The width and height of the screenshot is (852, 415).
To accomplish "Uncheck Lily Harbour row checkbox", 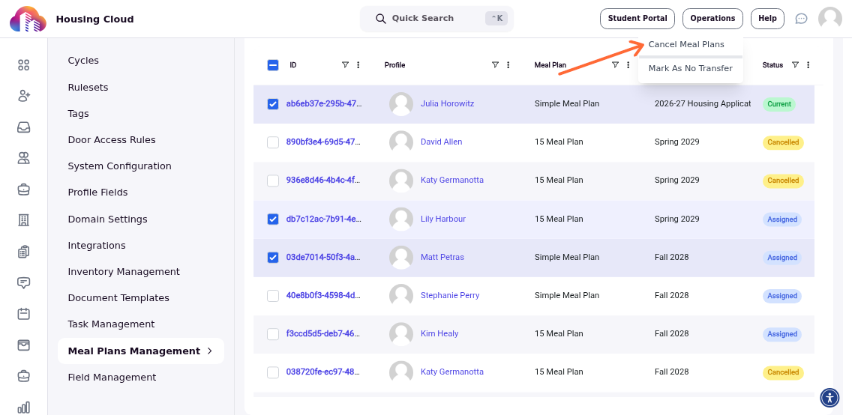I will tap(273, 219).
